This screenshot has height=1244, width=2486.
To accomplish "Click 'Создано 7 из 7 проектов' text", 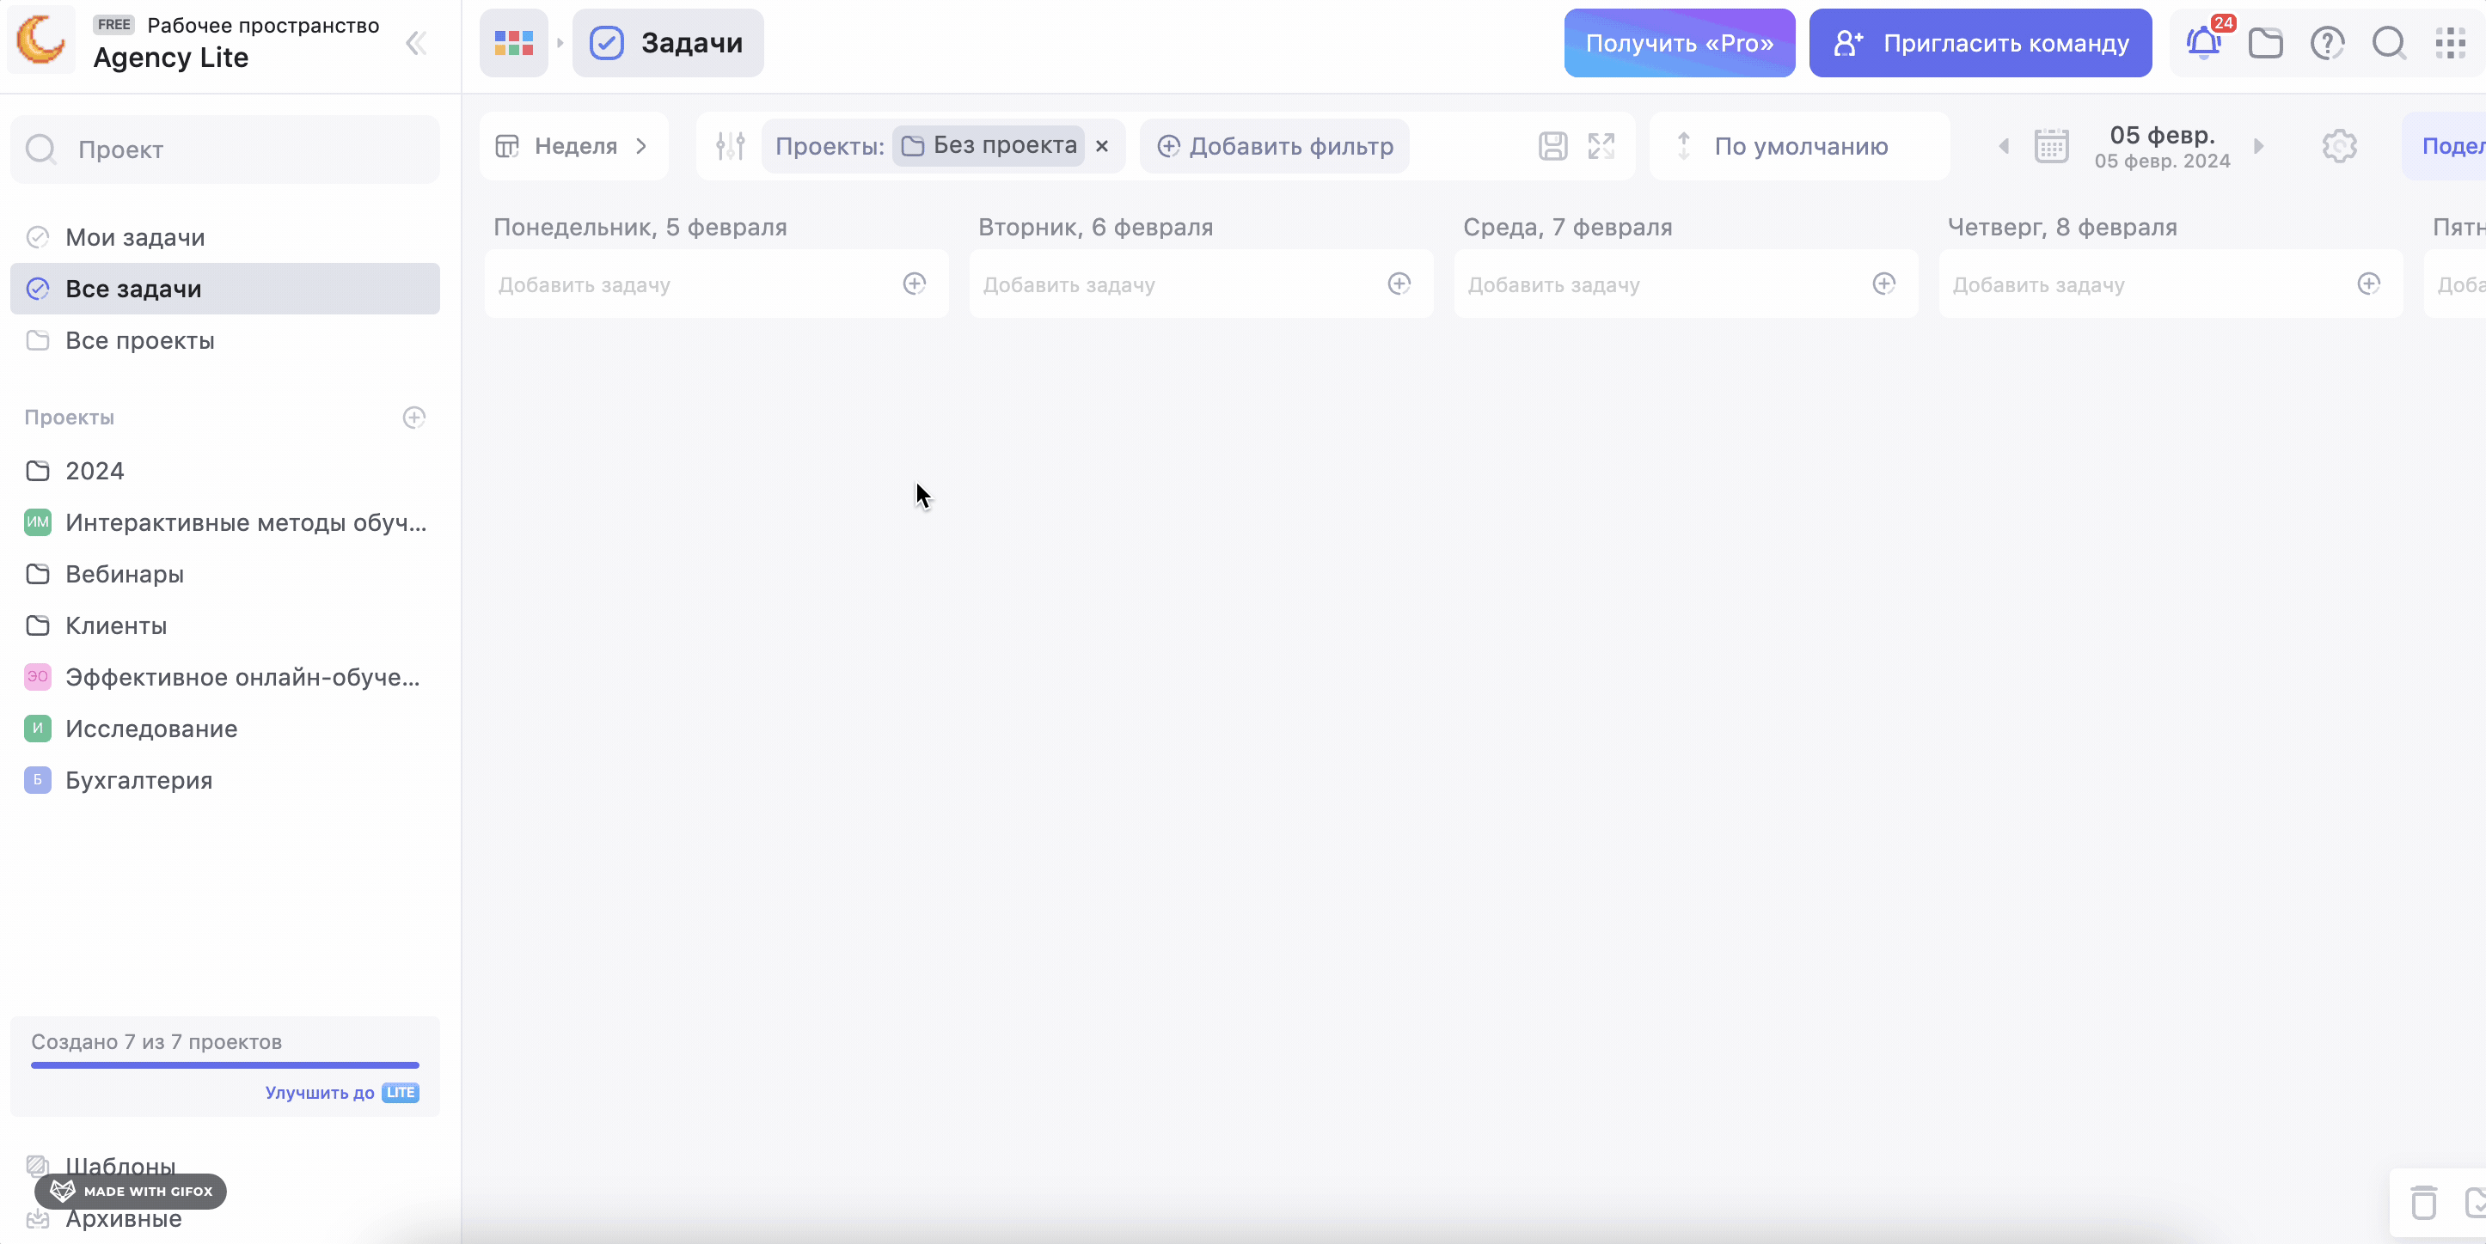I will (156, 1041).
